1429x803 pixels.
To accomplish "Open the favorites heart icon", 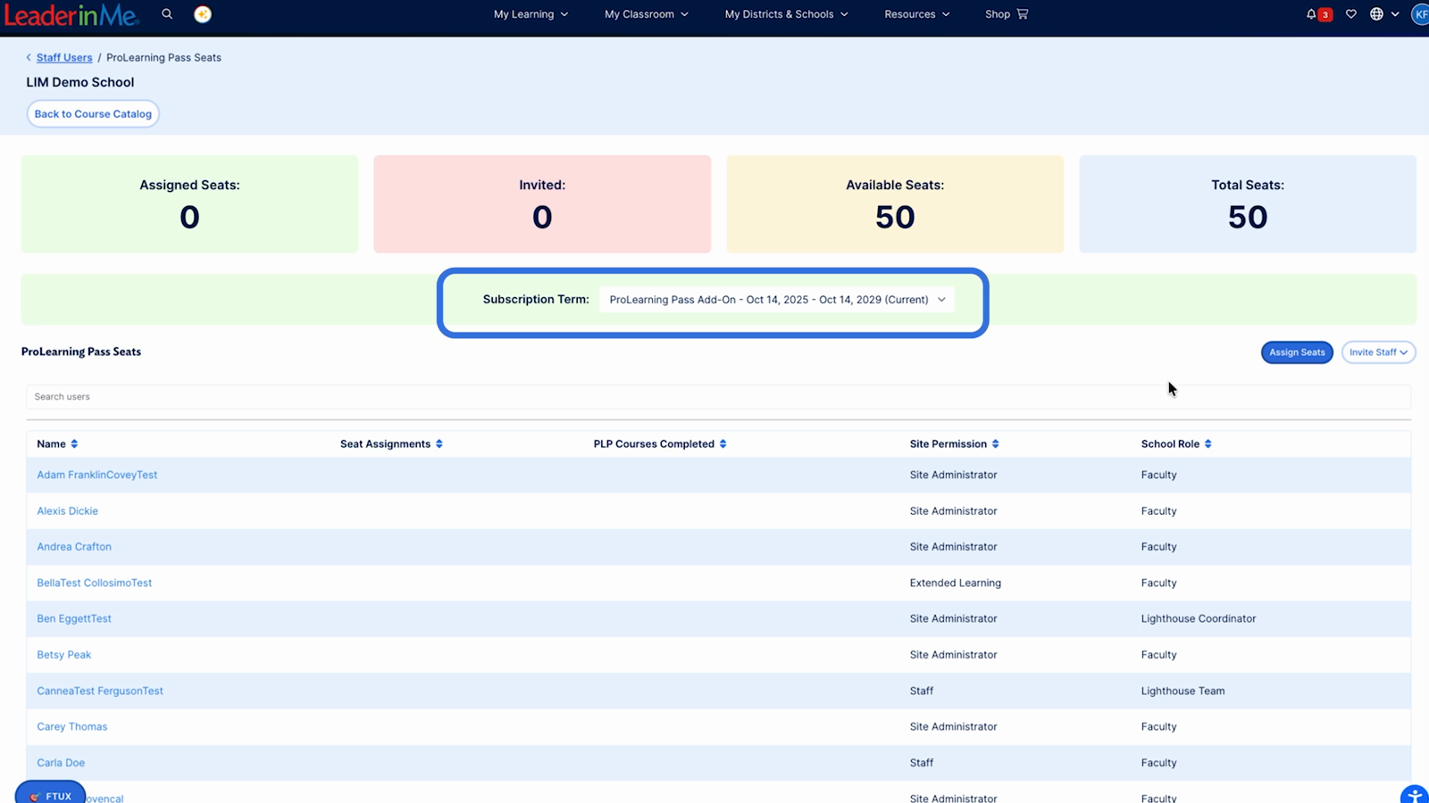I will click(x=1351, y=14).
